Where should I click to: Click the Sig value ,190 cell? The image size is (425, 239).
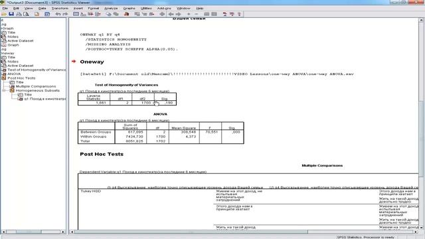tap(169, 103)
